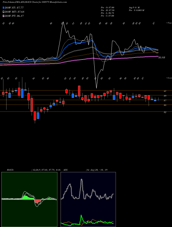The height and width of the screenshot is (227, 172).
Task: Click the tall red candlestick near 41 level
Action: click(x=79, y=91)
